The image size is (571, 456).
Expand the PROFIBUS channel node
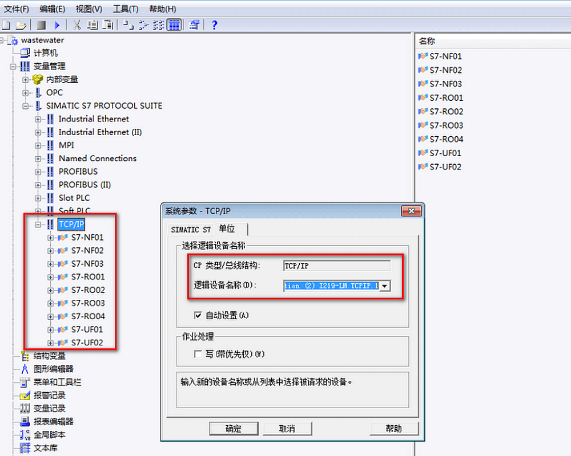(38, 172)
